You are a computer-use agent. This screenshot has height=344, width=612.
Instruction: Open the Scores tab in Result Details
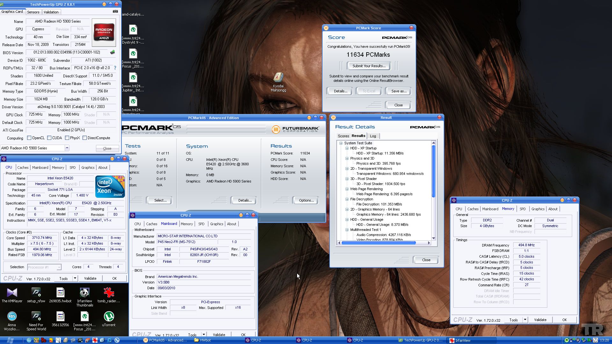[x=343, y=136]
